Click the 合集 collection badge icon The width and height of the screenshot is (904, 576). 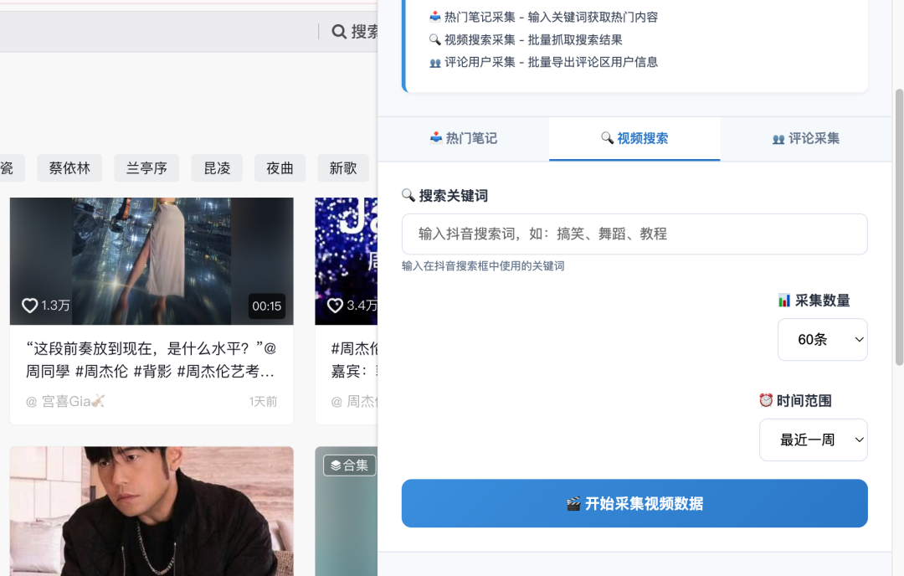336,465
